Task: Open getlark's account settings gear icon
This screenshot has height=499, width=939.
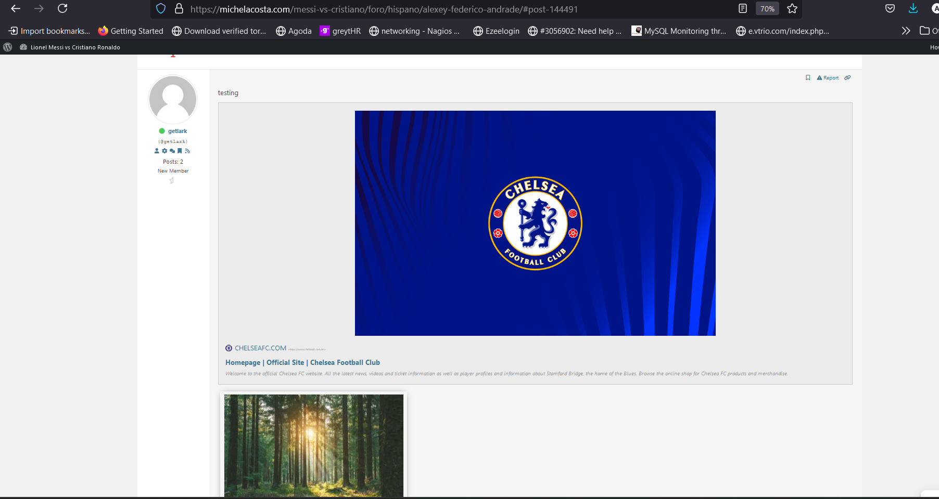Action: point(164,151)
